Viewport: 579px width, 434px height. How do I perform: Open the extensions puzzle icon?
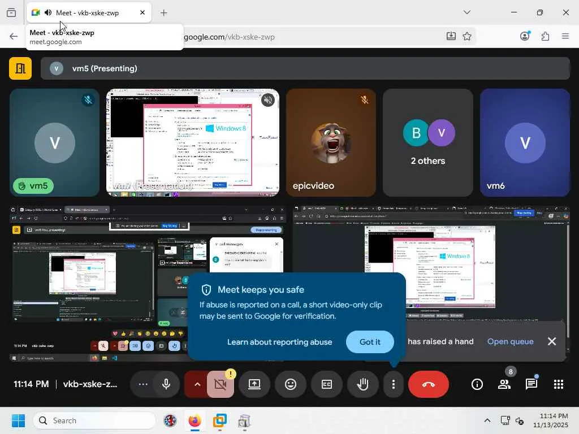pos(546,36)
